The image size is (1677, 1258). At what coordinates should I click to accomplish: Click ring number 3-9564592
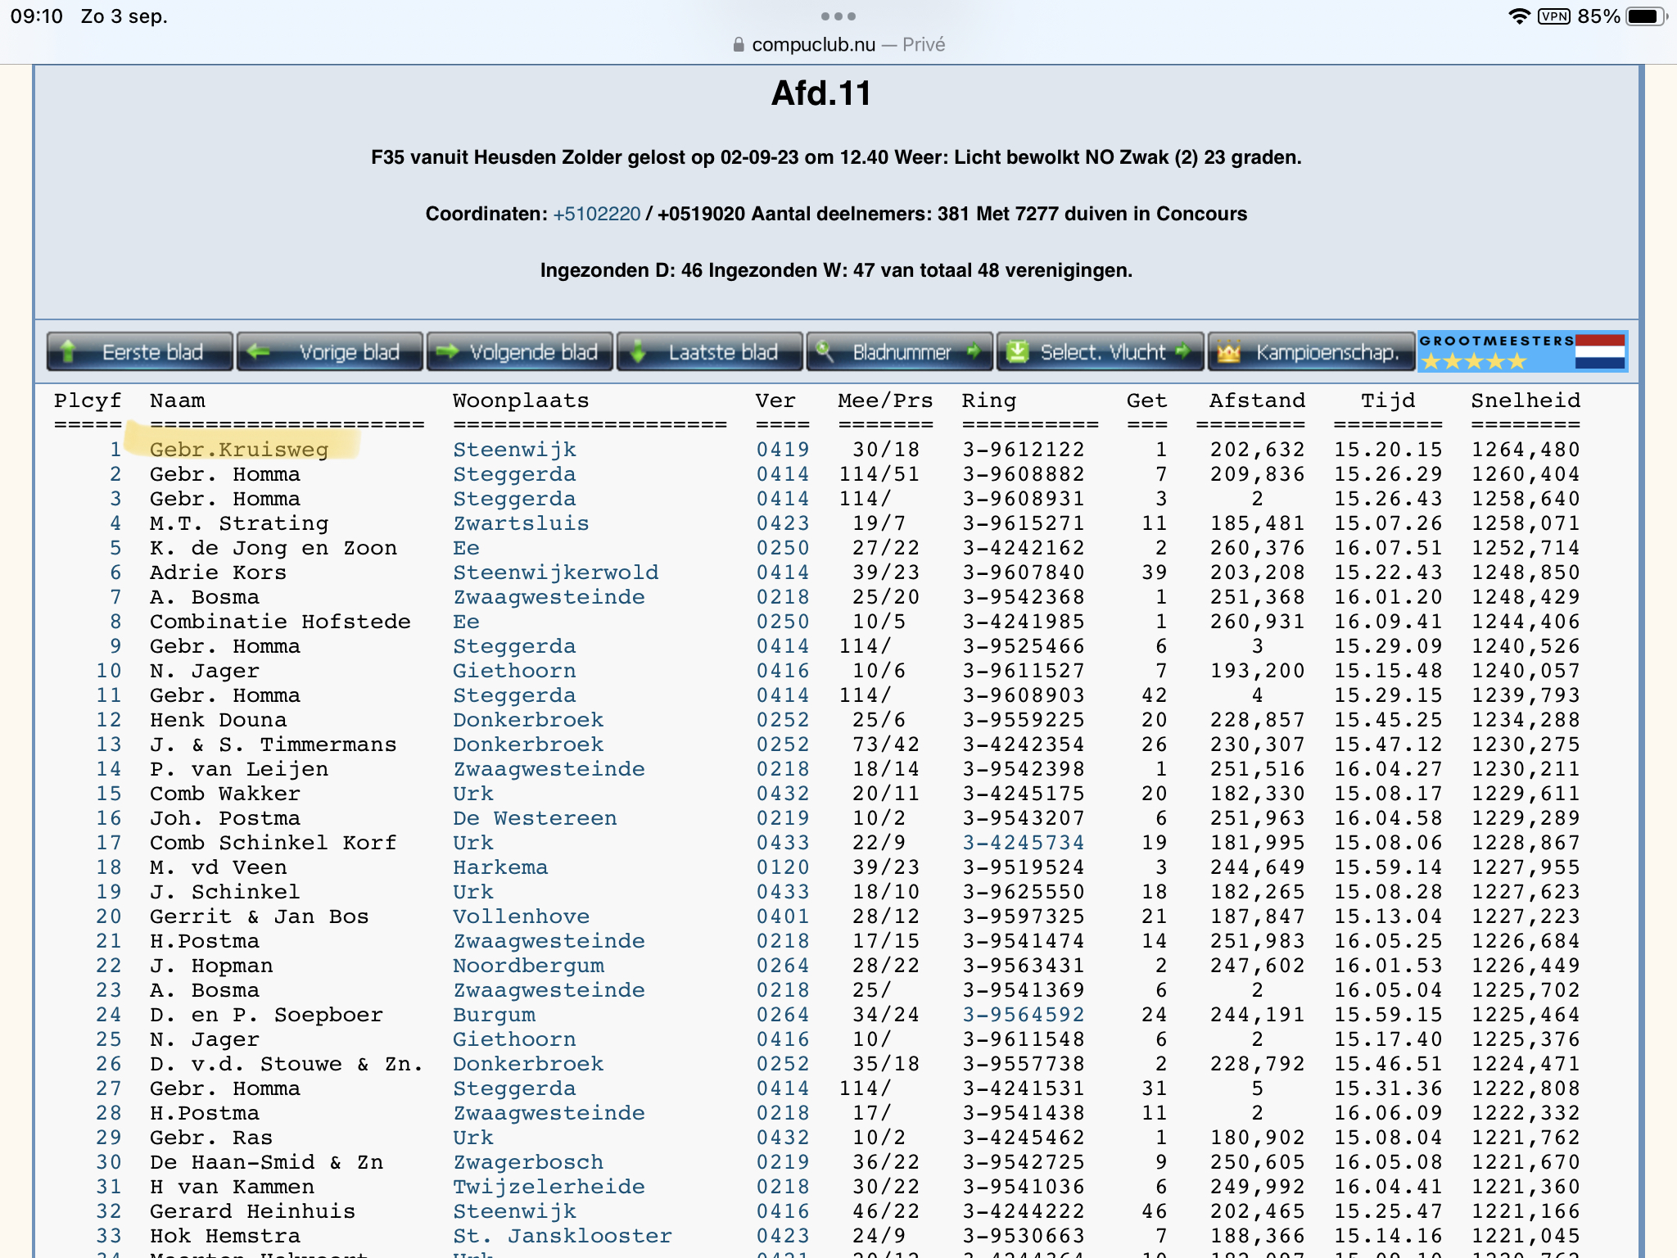[x=1024, y=1015]
